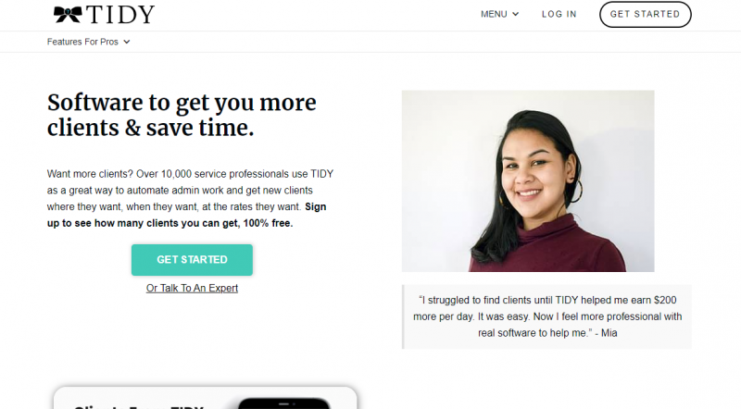Open the MENU navigation item

(x=499, y=14)
